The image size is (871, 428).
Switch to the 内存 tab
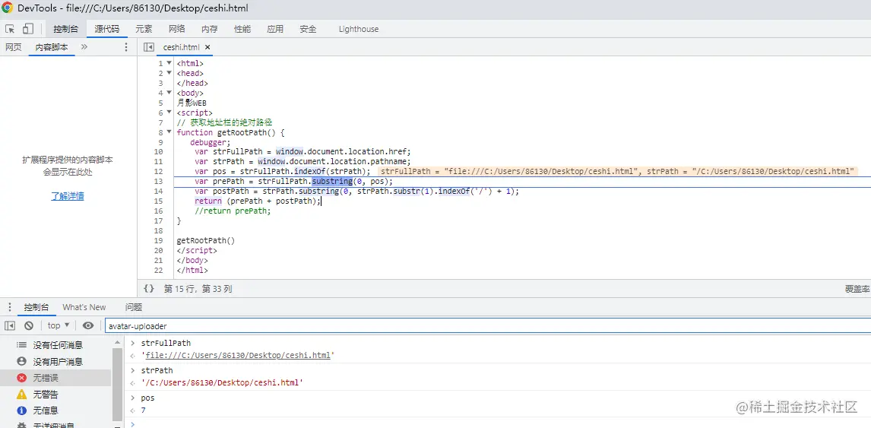click(210, 29)
